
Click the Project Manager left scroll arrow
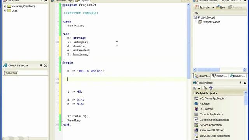(x=195, y=70)
